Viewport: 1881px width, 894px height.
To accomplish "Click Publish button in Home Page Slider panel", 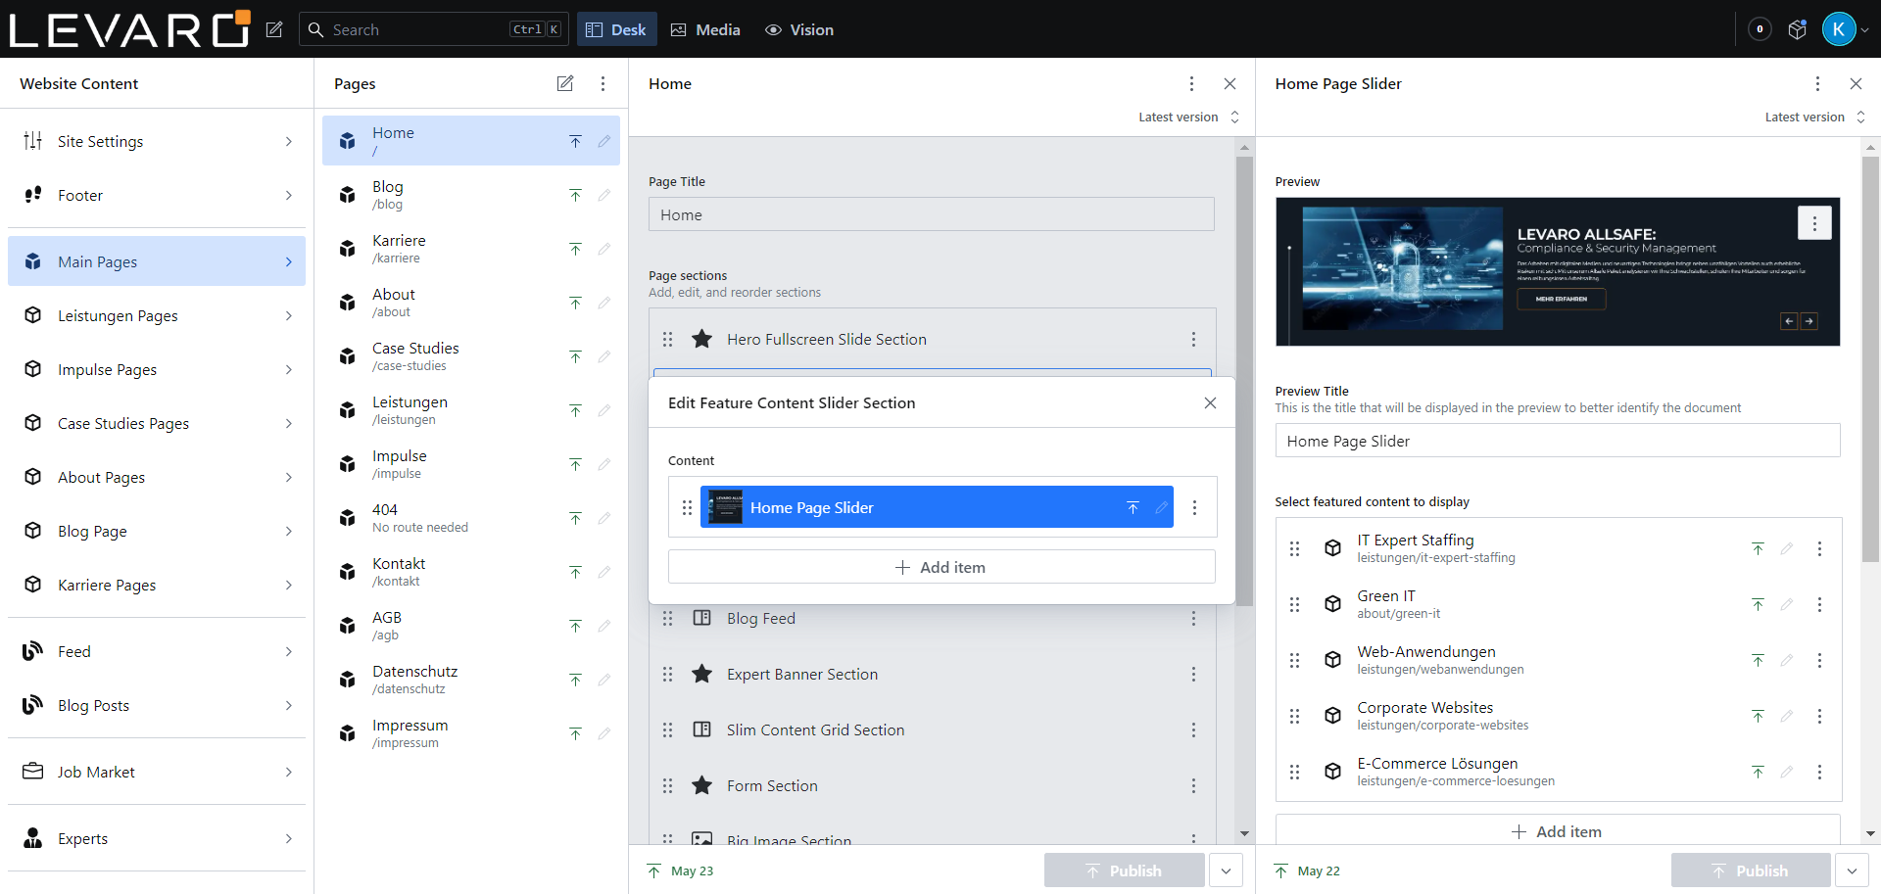I will click(x=1750, y=870).
